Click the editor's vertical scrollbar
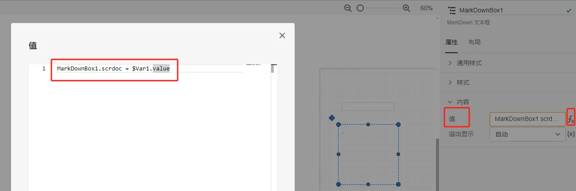This screenshot has height=191, width=576. pos(273,69)
